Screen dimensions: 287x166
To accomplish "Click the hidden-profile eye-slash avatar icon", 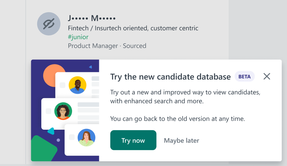I will 49,24.
